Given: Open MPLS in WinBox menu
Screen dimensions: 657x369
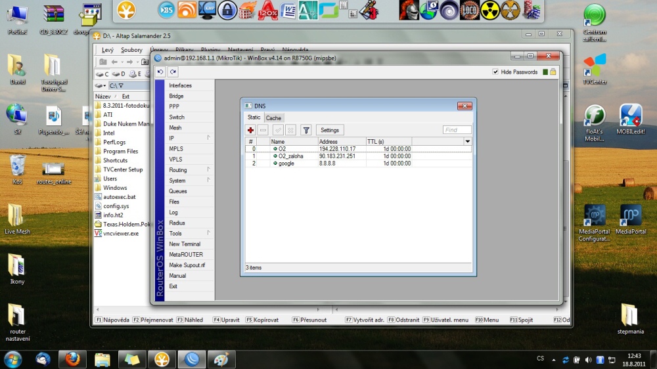Looking at the screenshot, I should (x=176, y=148).
